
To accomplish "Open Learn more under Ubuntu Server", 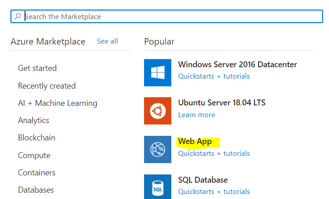I will click(x=196, y=115).
